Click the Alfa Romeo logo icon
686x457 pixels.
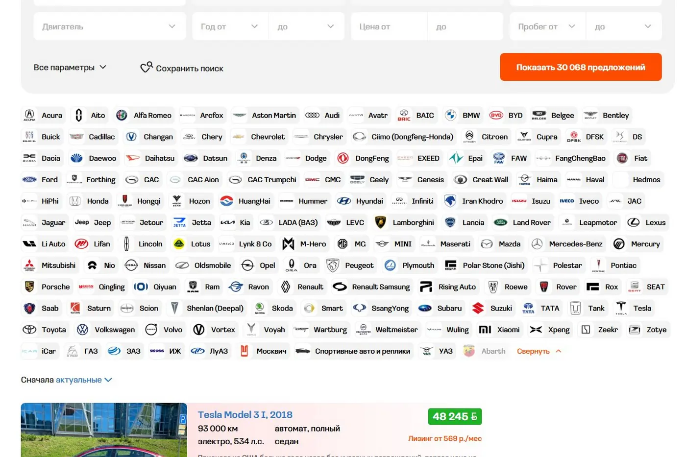122,115
